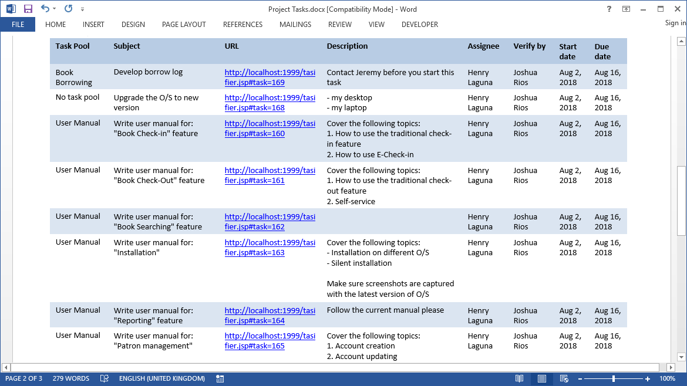
Task: Follow the task=165 hyperlink
Action: click(270, 341)
